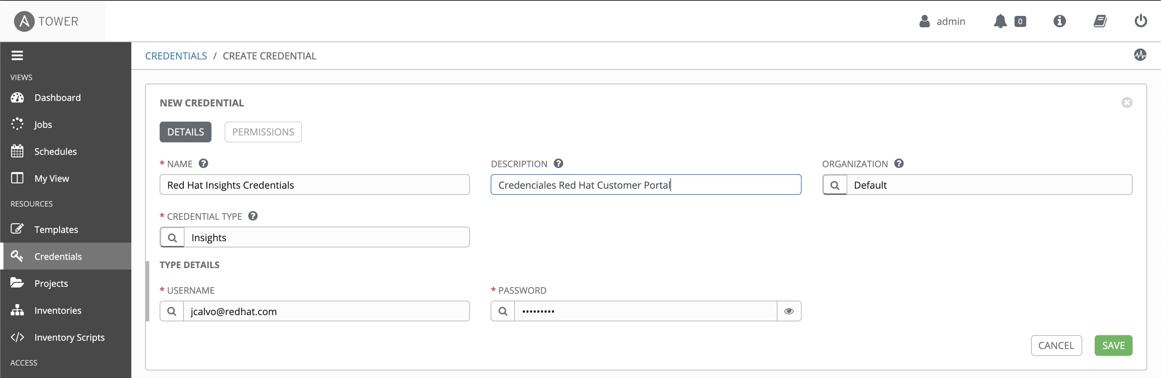The image size is (1161, 378).
Task: Open Inventory Scripts in the sidebar
Action: point(66,338)
